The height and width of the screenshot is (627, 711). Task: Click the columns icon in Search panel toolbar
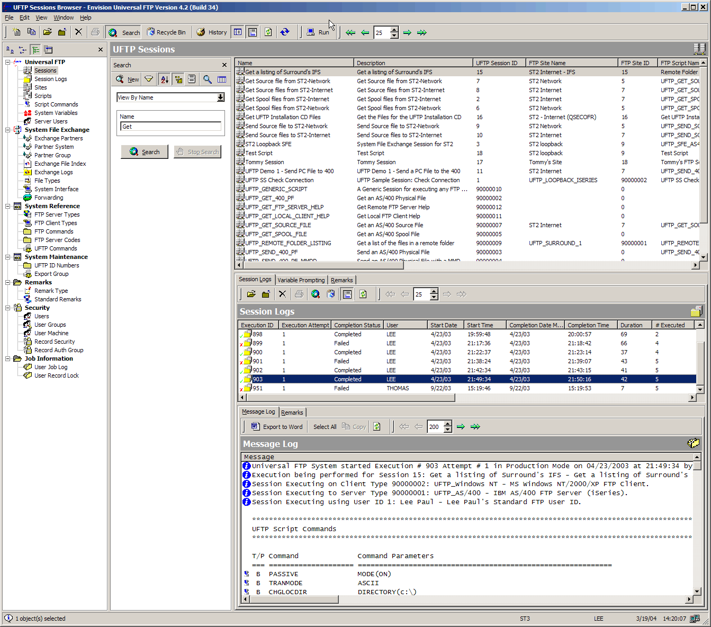coord(222,79)
